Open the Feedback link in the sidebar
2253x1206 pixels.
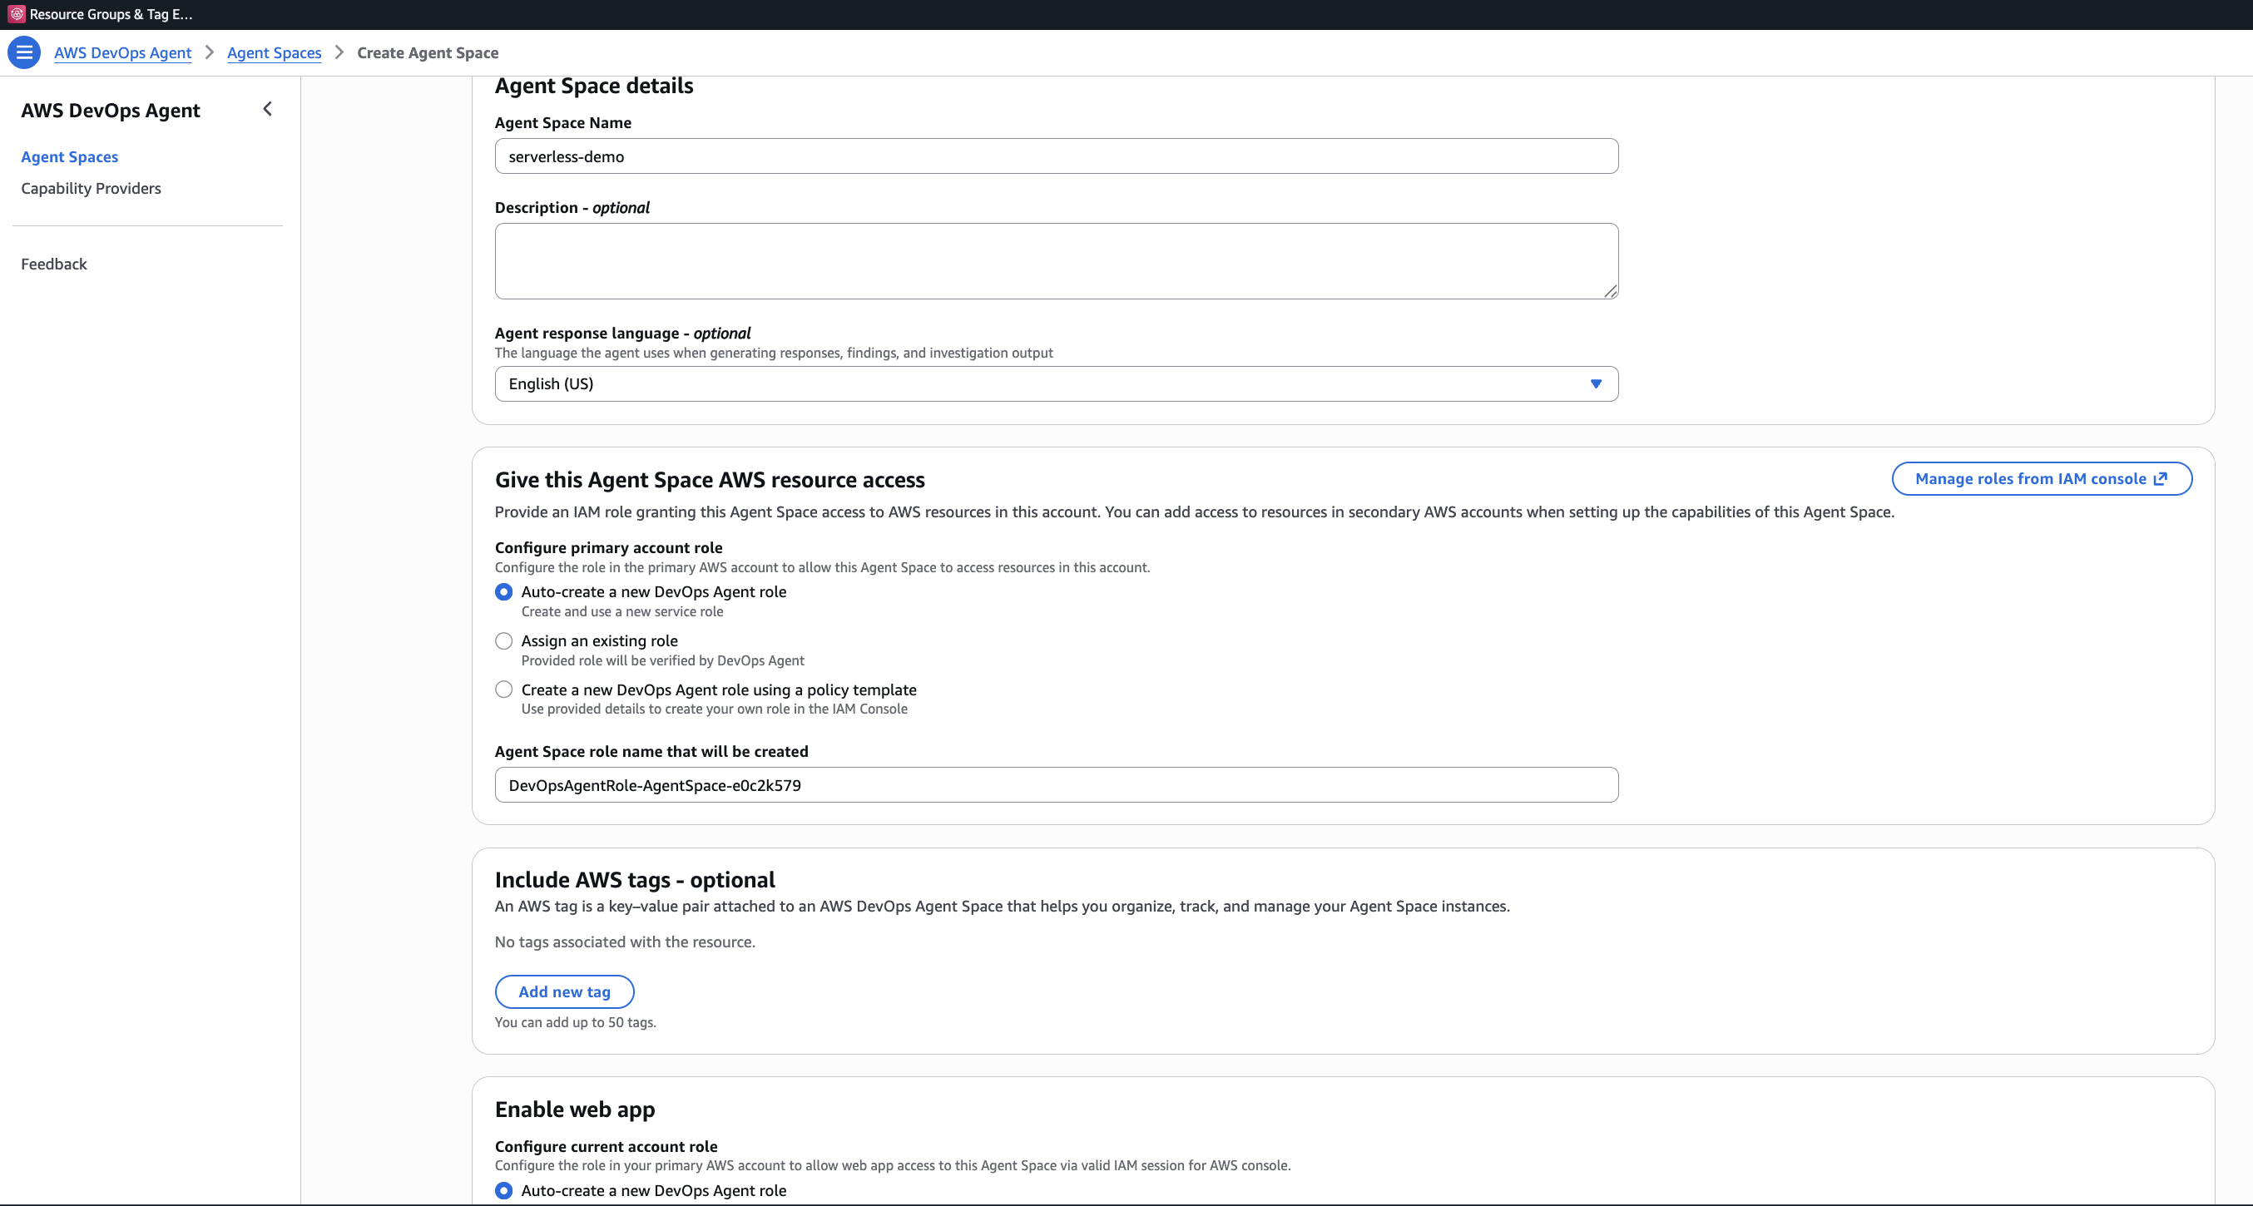(x=53, y=263)
